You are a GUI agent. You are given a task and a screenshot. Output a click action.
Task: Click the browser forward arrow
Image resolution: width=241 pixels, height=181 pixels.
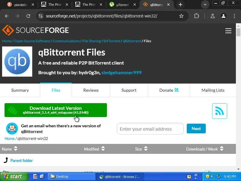coord(17,16)
